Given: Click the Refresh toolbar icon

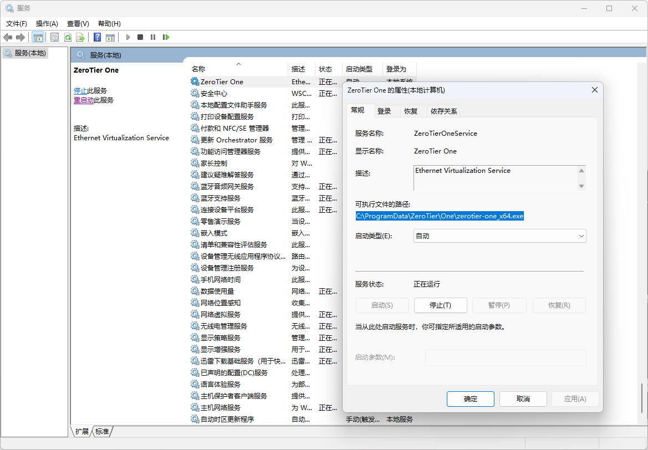Looking at the screenshot, I should (68, 37).
